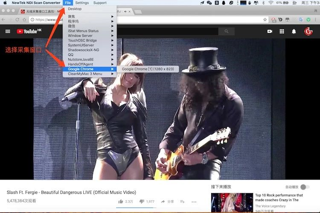Image resolution: width=320 pixels, height=213 pixels.
Task: Mute the tab via its speaker icon
Action: 125,12
